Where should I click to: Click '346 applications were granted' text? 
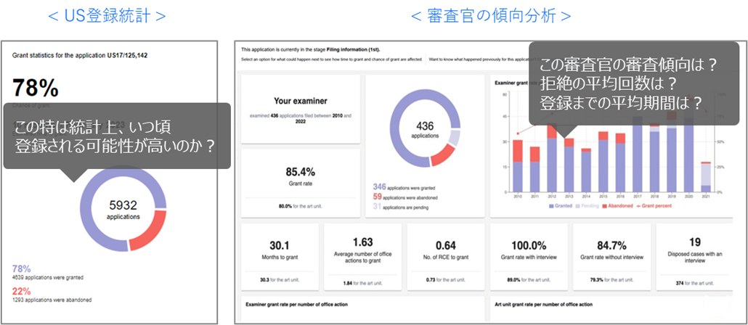click(404, 188)
